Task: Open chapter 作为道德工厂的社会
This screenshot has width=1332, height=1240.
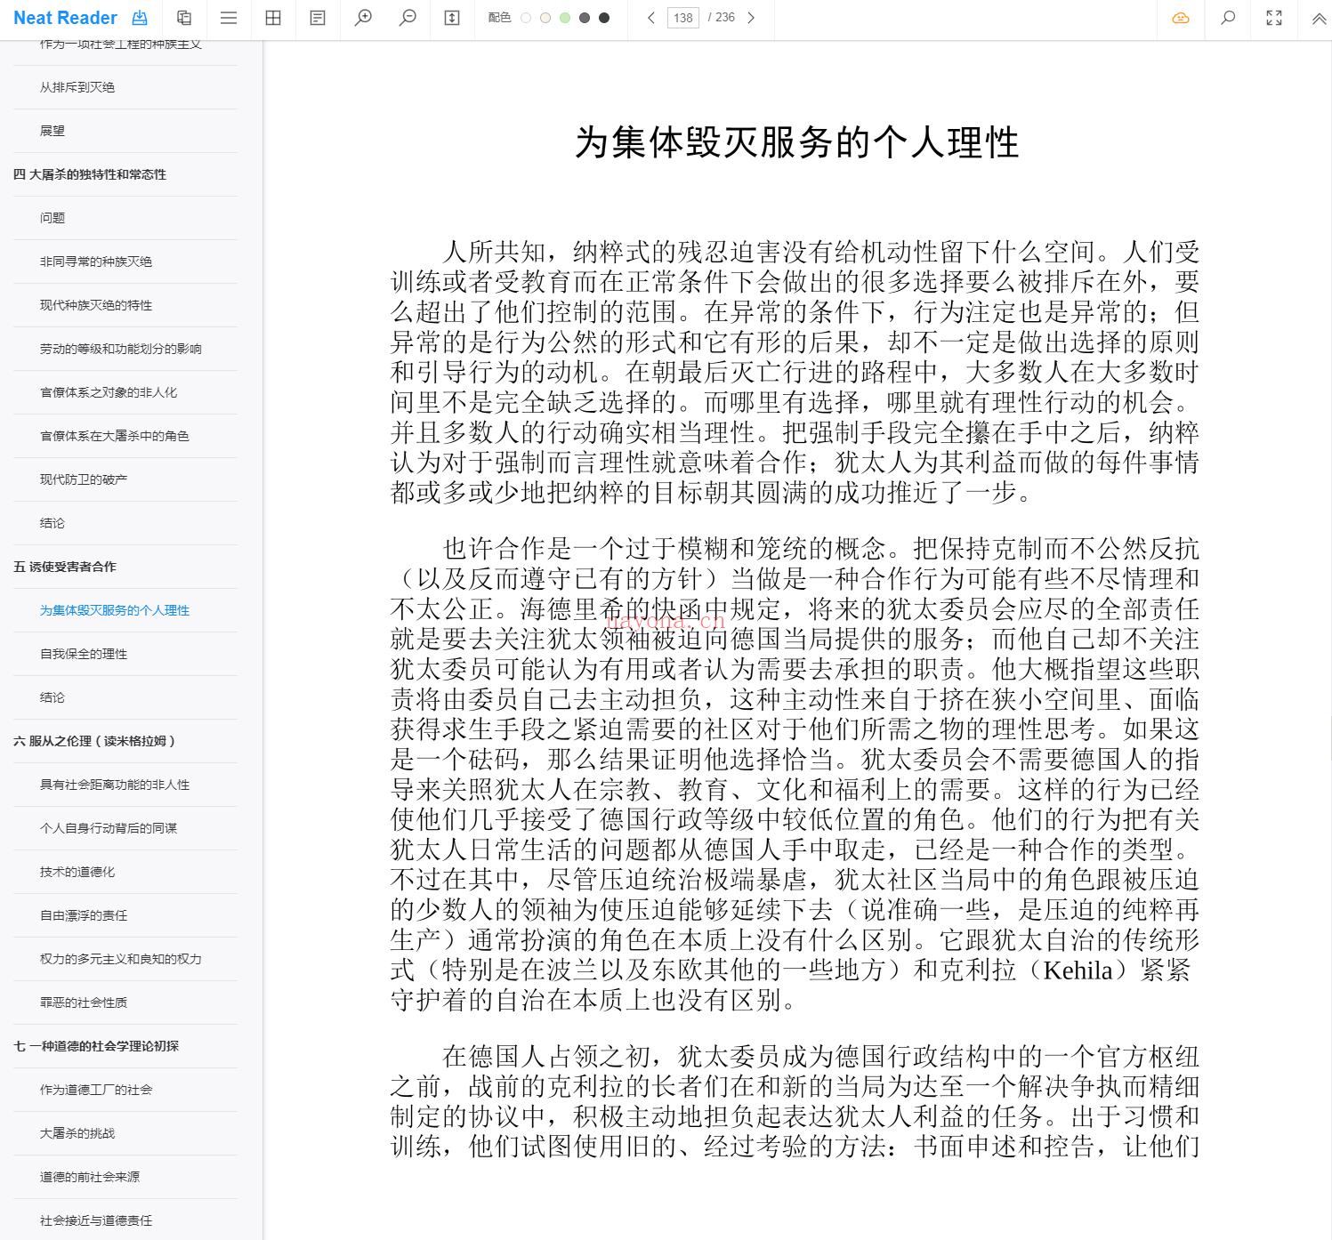Action: click(96, 1090)
